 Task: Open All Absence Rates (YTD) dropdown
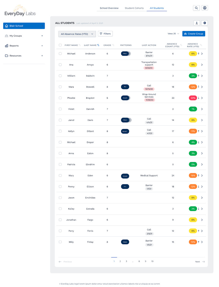pyautogui.click(x=77, y=34)
